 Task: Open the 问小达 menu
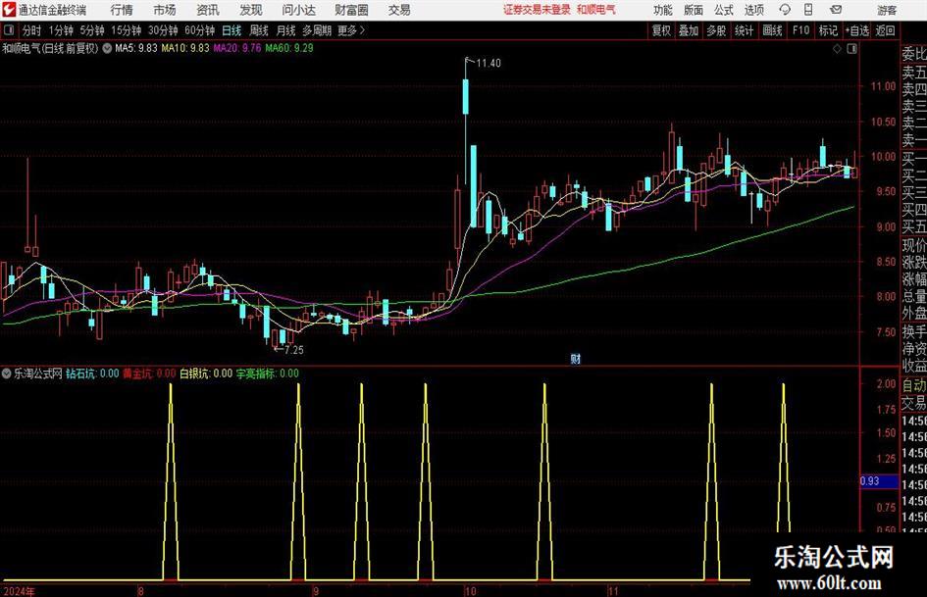(x=298, y=10)
